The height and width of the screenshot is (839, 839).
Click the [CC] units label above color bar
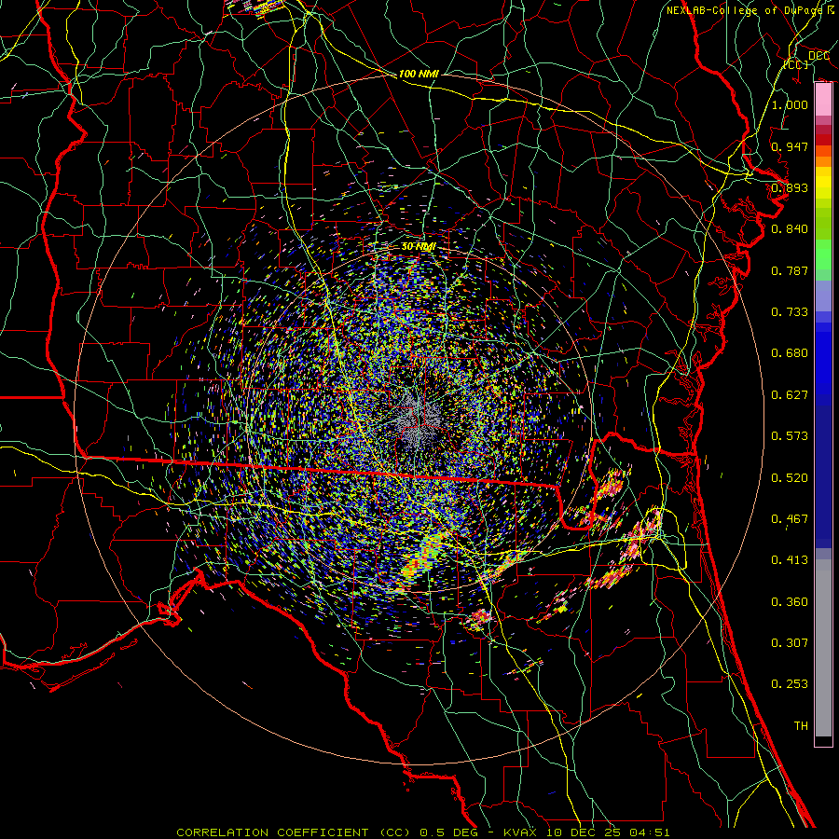click(x=796, y=64)
